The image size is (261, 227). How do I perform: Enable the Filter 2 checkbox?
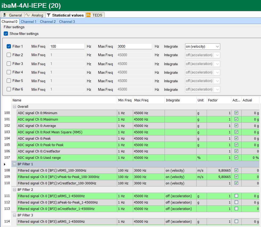[9, 55]
